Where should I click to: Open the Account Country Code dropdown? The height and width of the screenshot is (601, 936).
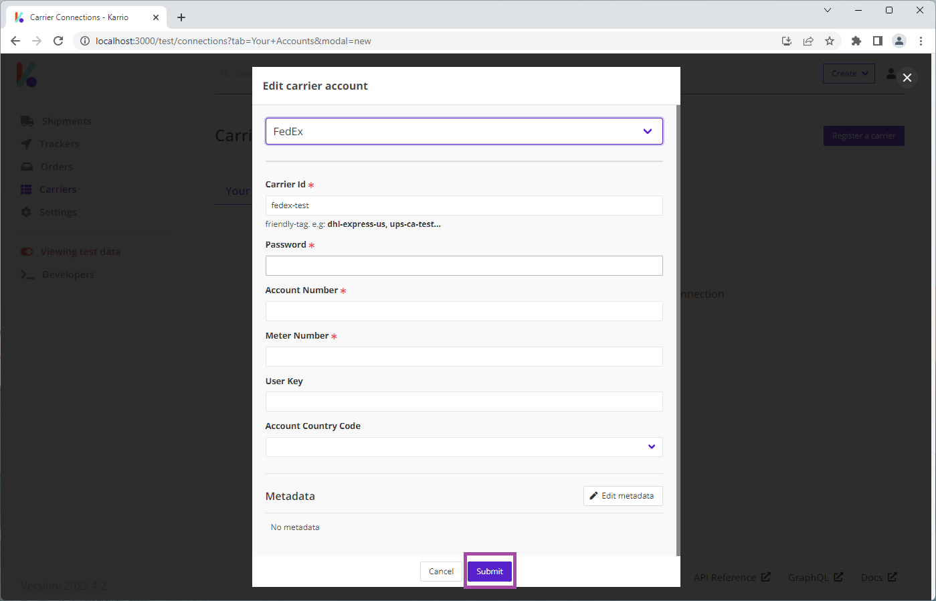click(x=464, y=447)
